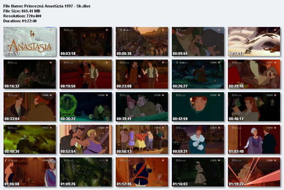Select the red beams thumbnail at 01:19:22
284x190 pixels.
tap(254, 172)
